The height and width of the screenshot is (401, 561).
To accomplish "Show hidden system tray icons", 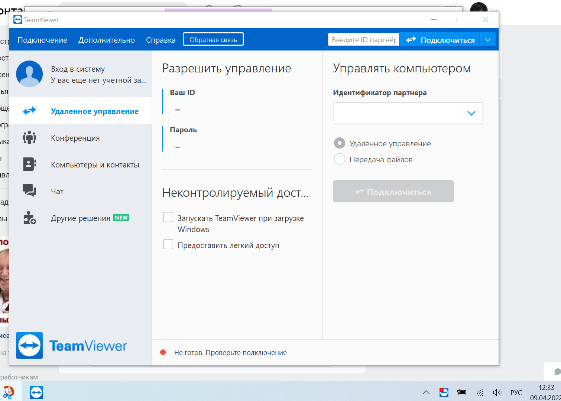I will pyautogui.click(x=426, y=392).
